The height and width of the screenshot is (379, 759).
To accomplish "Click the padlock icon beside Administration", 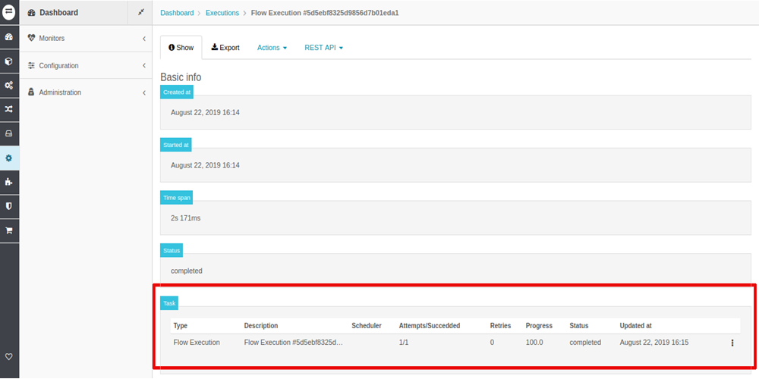I will point(31,92).
